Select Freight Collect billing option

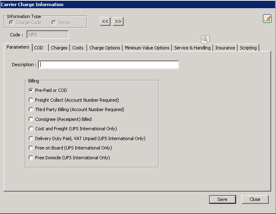tap(31, 100)
